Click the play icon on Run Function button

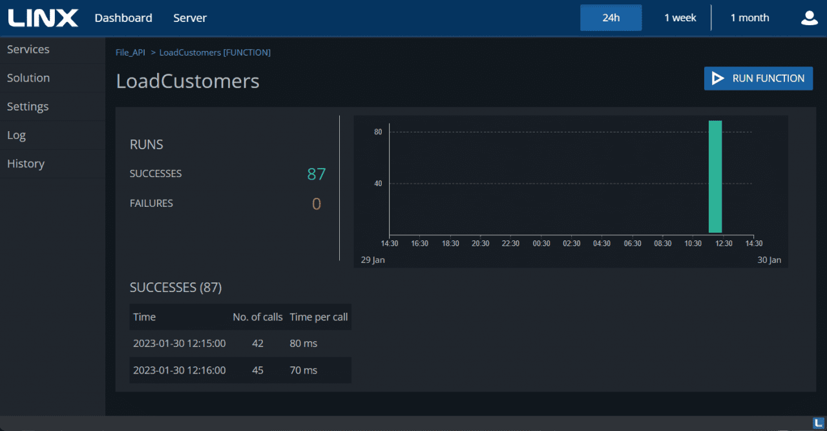(717, 78)
